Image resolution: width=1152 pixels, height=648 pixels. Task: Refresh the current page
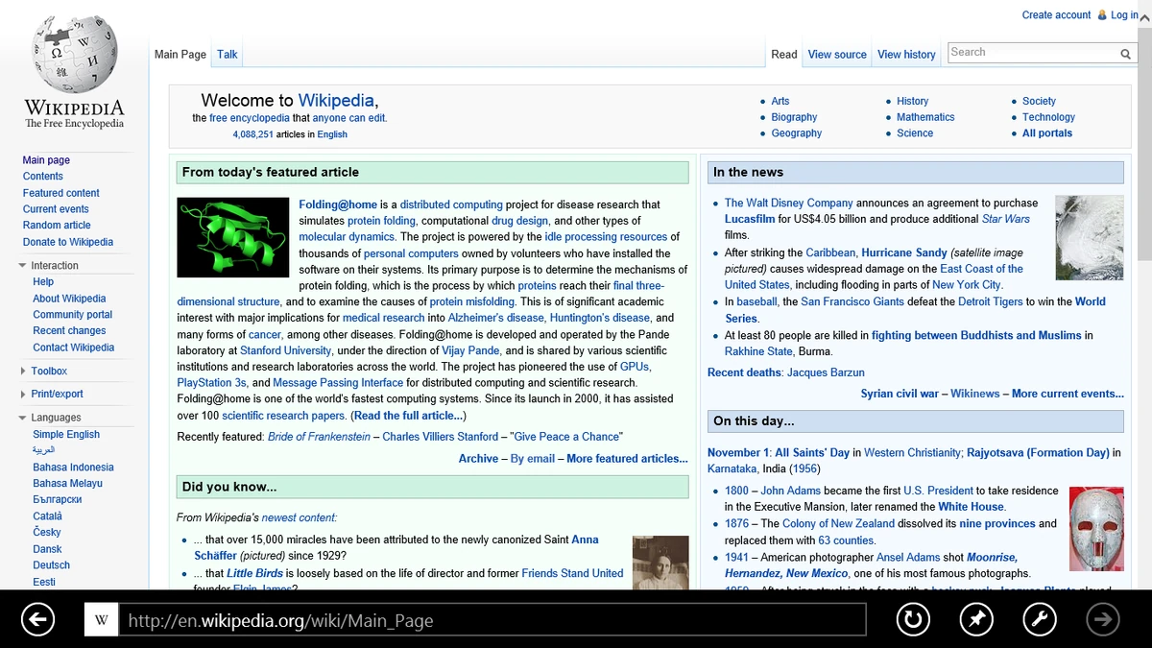(914, 619)
